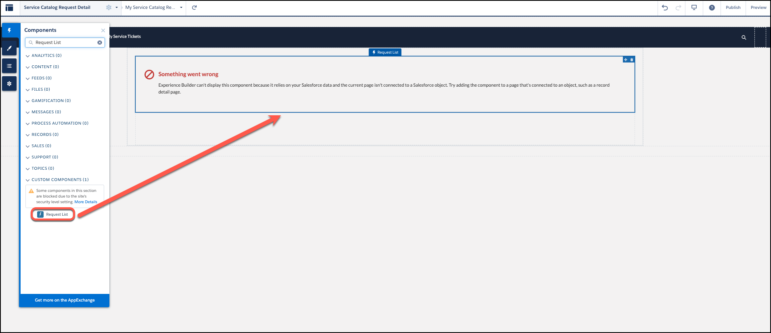Click the Service Tickets navigation item
Image resolution: width=771 pixels, height=333 pixels.
point(125,37)
